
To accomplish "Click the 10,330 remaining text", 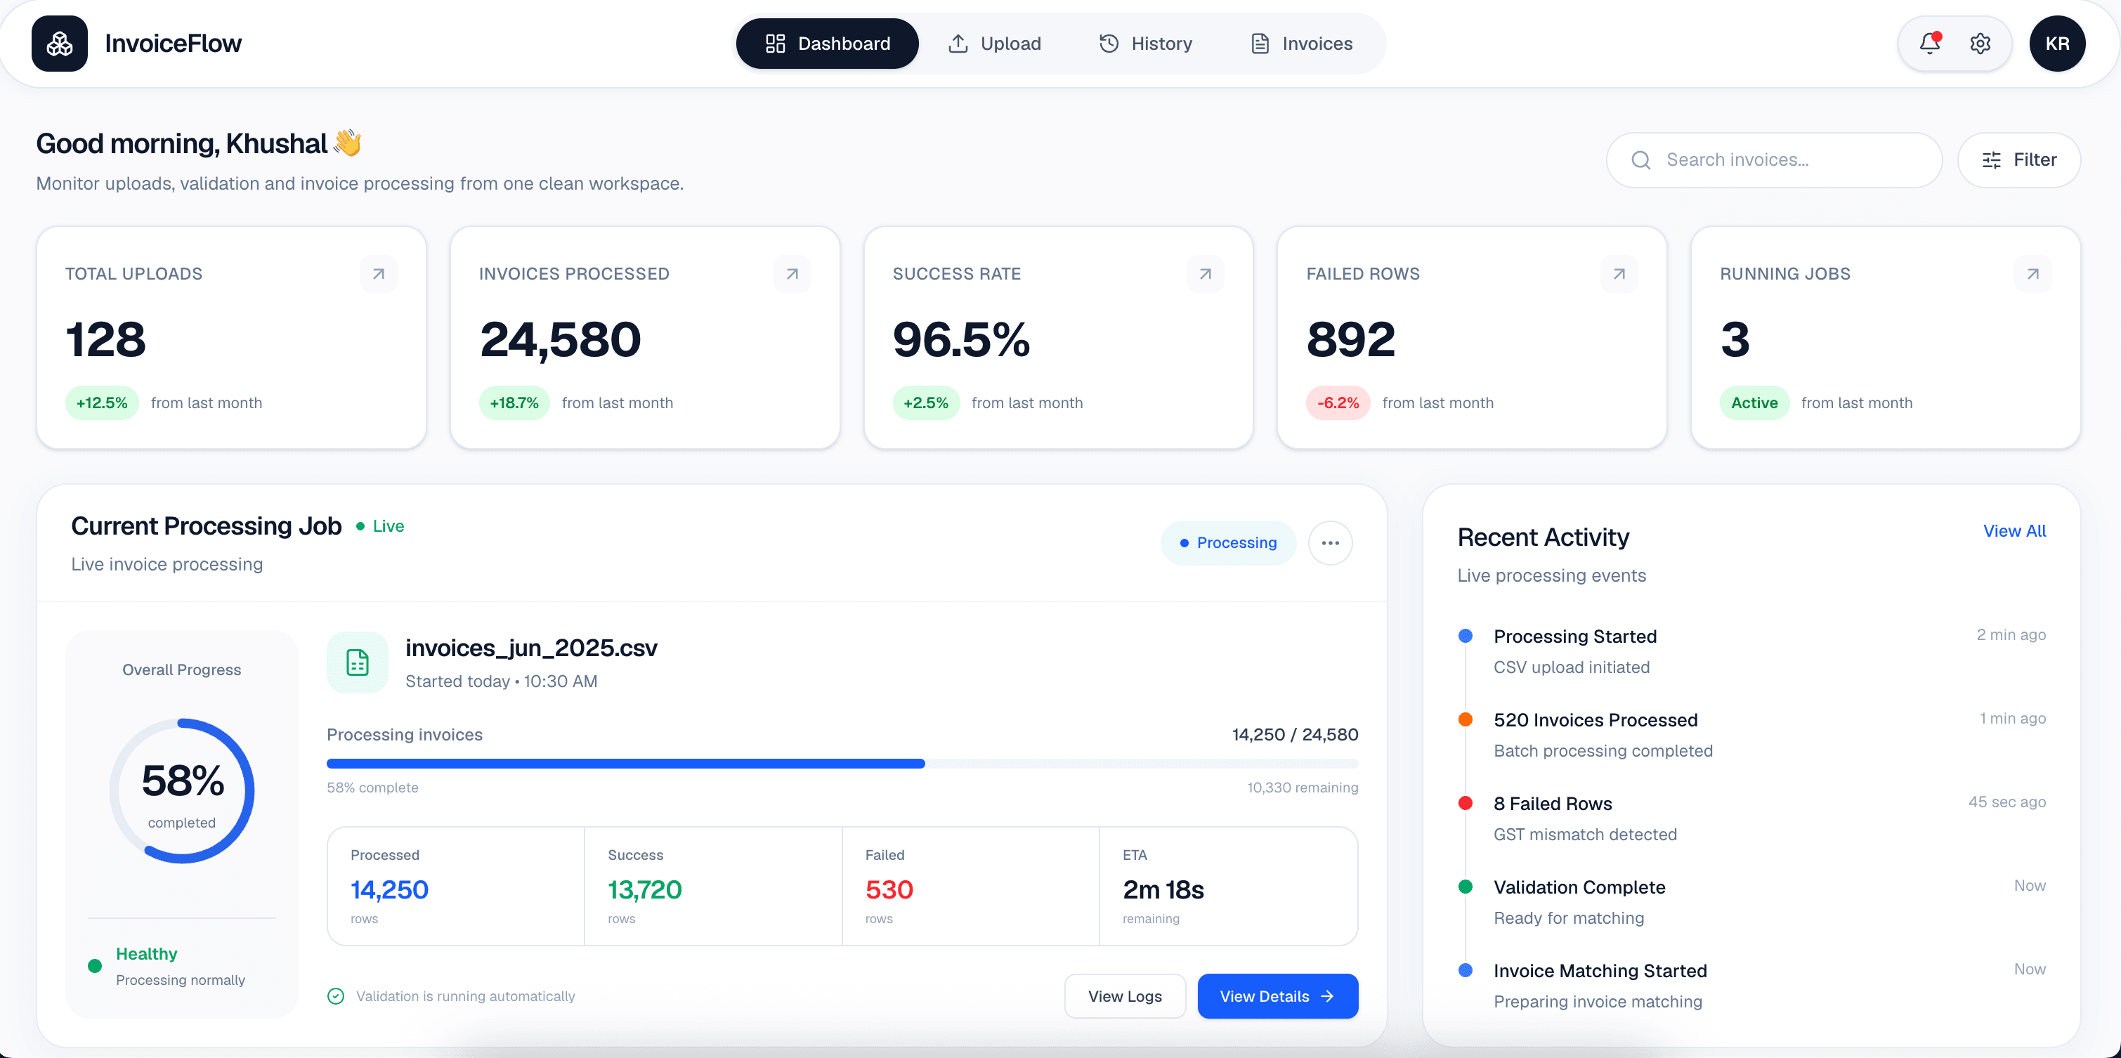I will point(1303,788).
